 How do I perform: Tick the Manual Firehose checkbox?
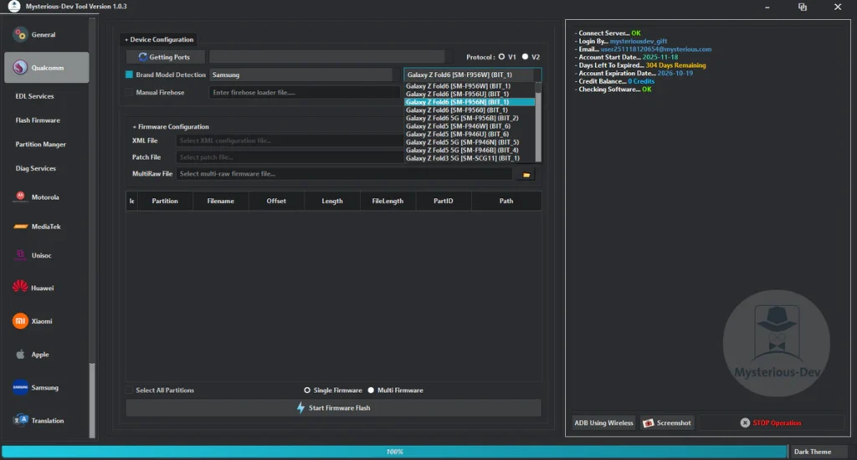click(x=130, y=93)
